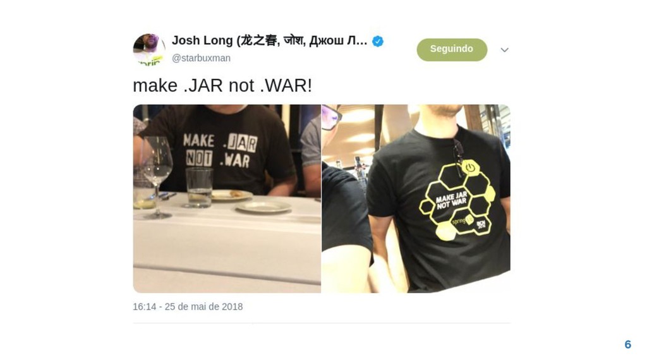The width and height of the screenshot is (647, 364).
Task: Click the sunglasses hanging on shirt collar
Action: click(457, 157)
